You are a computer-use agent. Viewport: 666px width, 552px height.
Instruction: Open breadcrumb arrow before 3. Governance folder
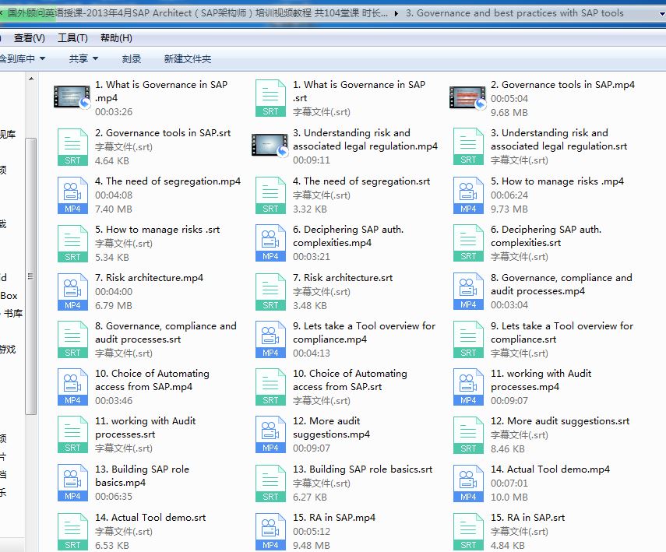tap(396, 13)
